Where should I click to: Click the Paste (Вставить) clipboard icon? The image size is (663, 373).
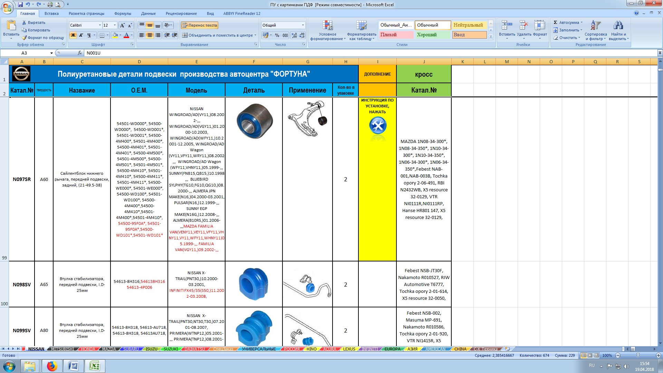point(11,26)
